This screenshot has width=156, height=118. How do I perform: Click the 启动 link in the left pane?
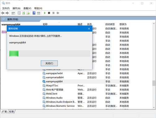tap(4, 32)
